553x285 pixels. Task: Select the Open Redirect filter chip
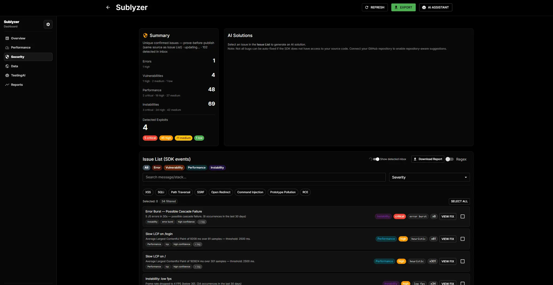pyautogui.click(x=221, y=192)
